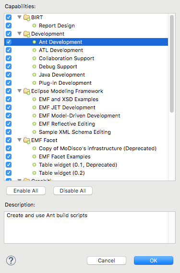This screenshot has width=180, height=273.
Task: Click the BIRT category folder icon
Action: coord(27,18)
